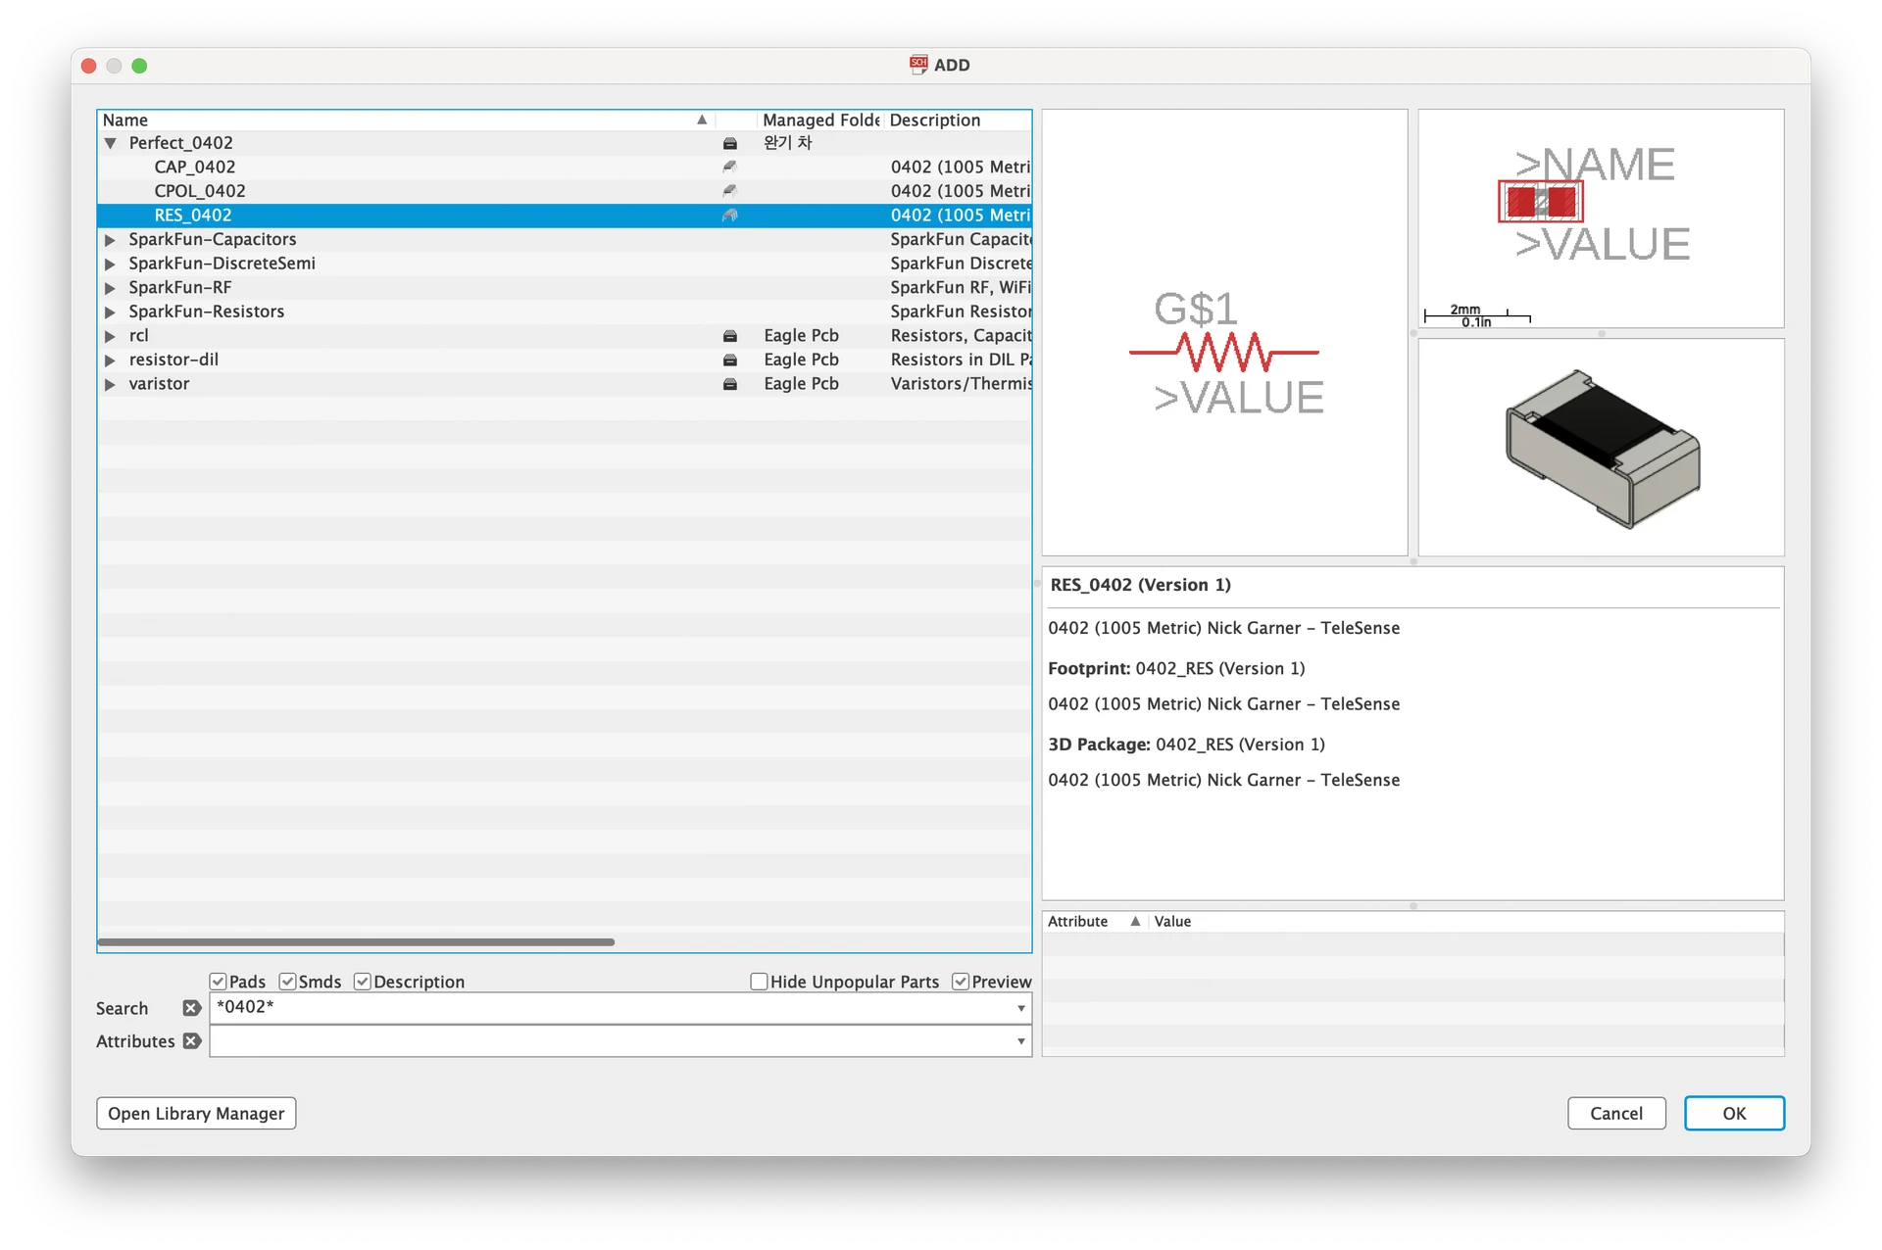This screenshot has height=1250, width=1882.
Task: Toggle the Smds checkbox
Action: [288, 982]
